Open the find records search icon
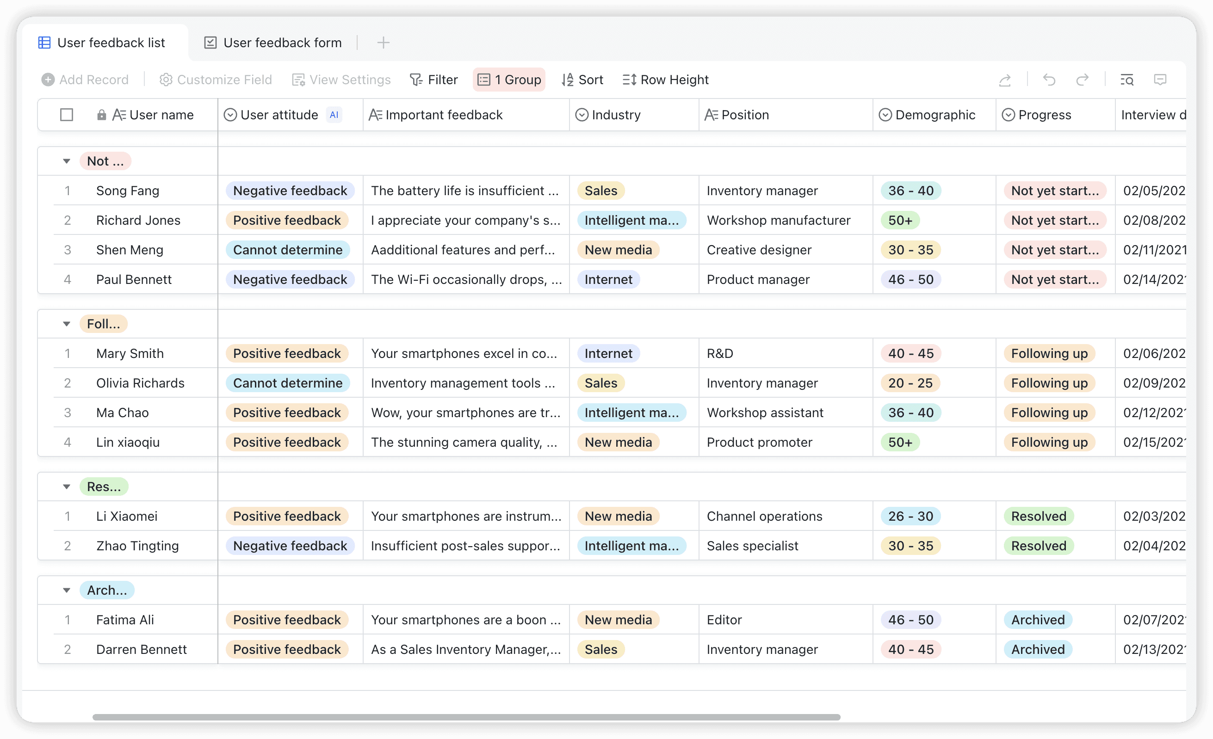Viewport: 1213px width, 739px height. [x=1127, y=80]
